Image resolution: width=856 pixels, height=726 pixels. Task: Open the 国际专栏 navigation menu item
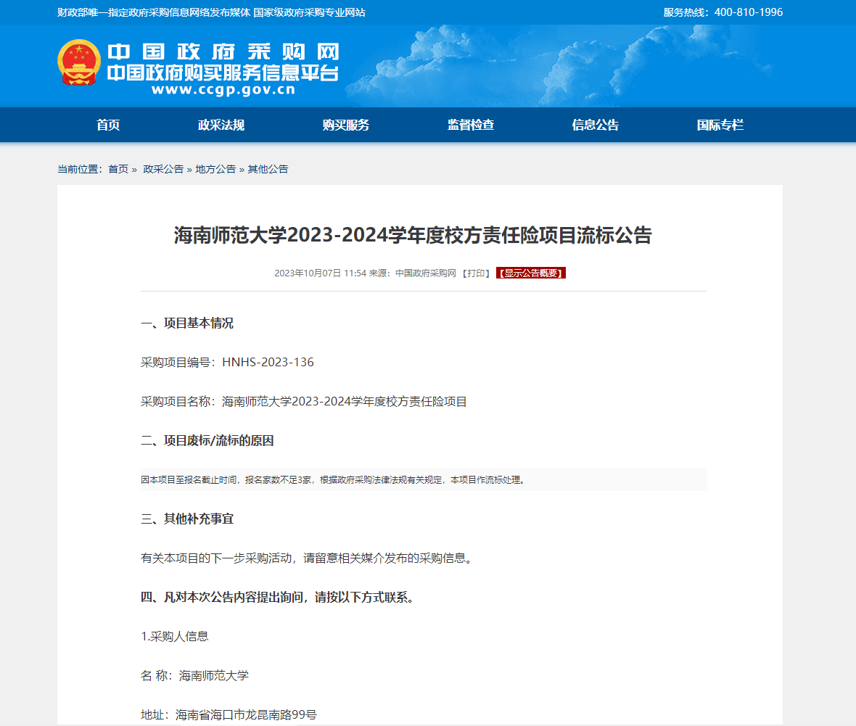coord(720,125)
